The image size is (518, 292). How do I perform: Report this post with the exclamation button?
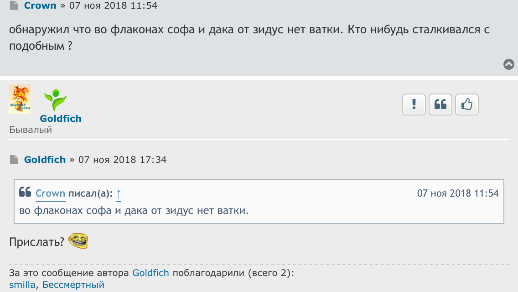[x=414, y=105]
